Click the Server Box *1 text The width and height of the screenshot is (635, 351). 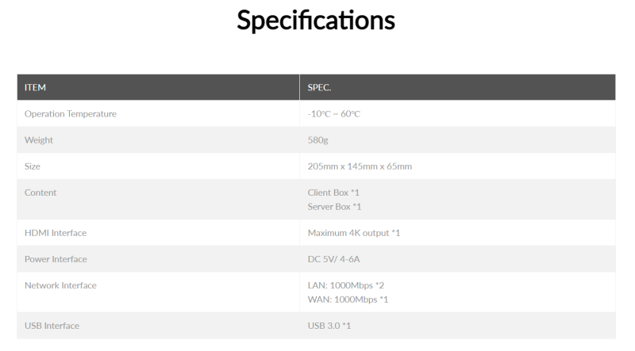coord(335,206)
